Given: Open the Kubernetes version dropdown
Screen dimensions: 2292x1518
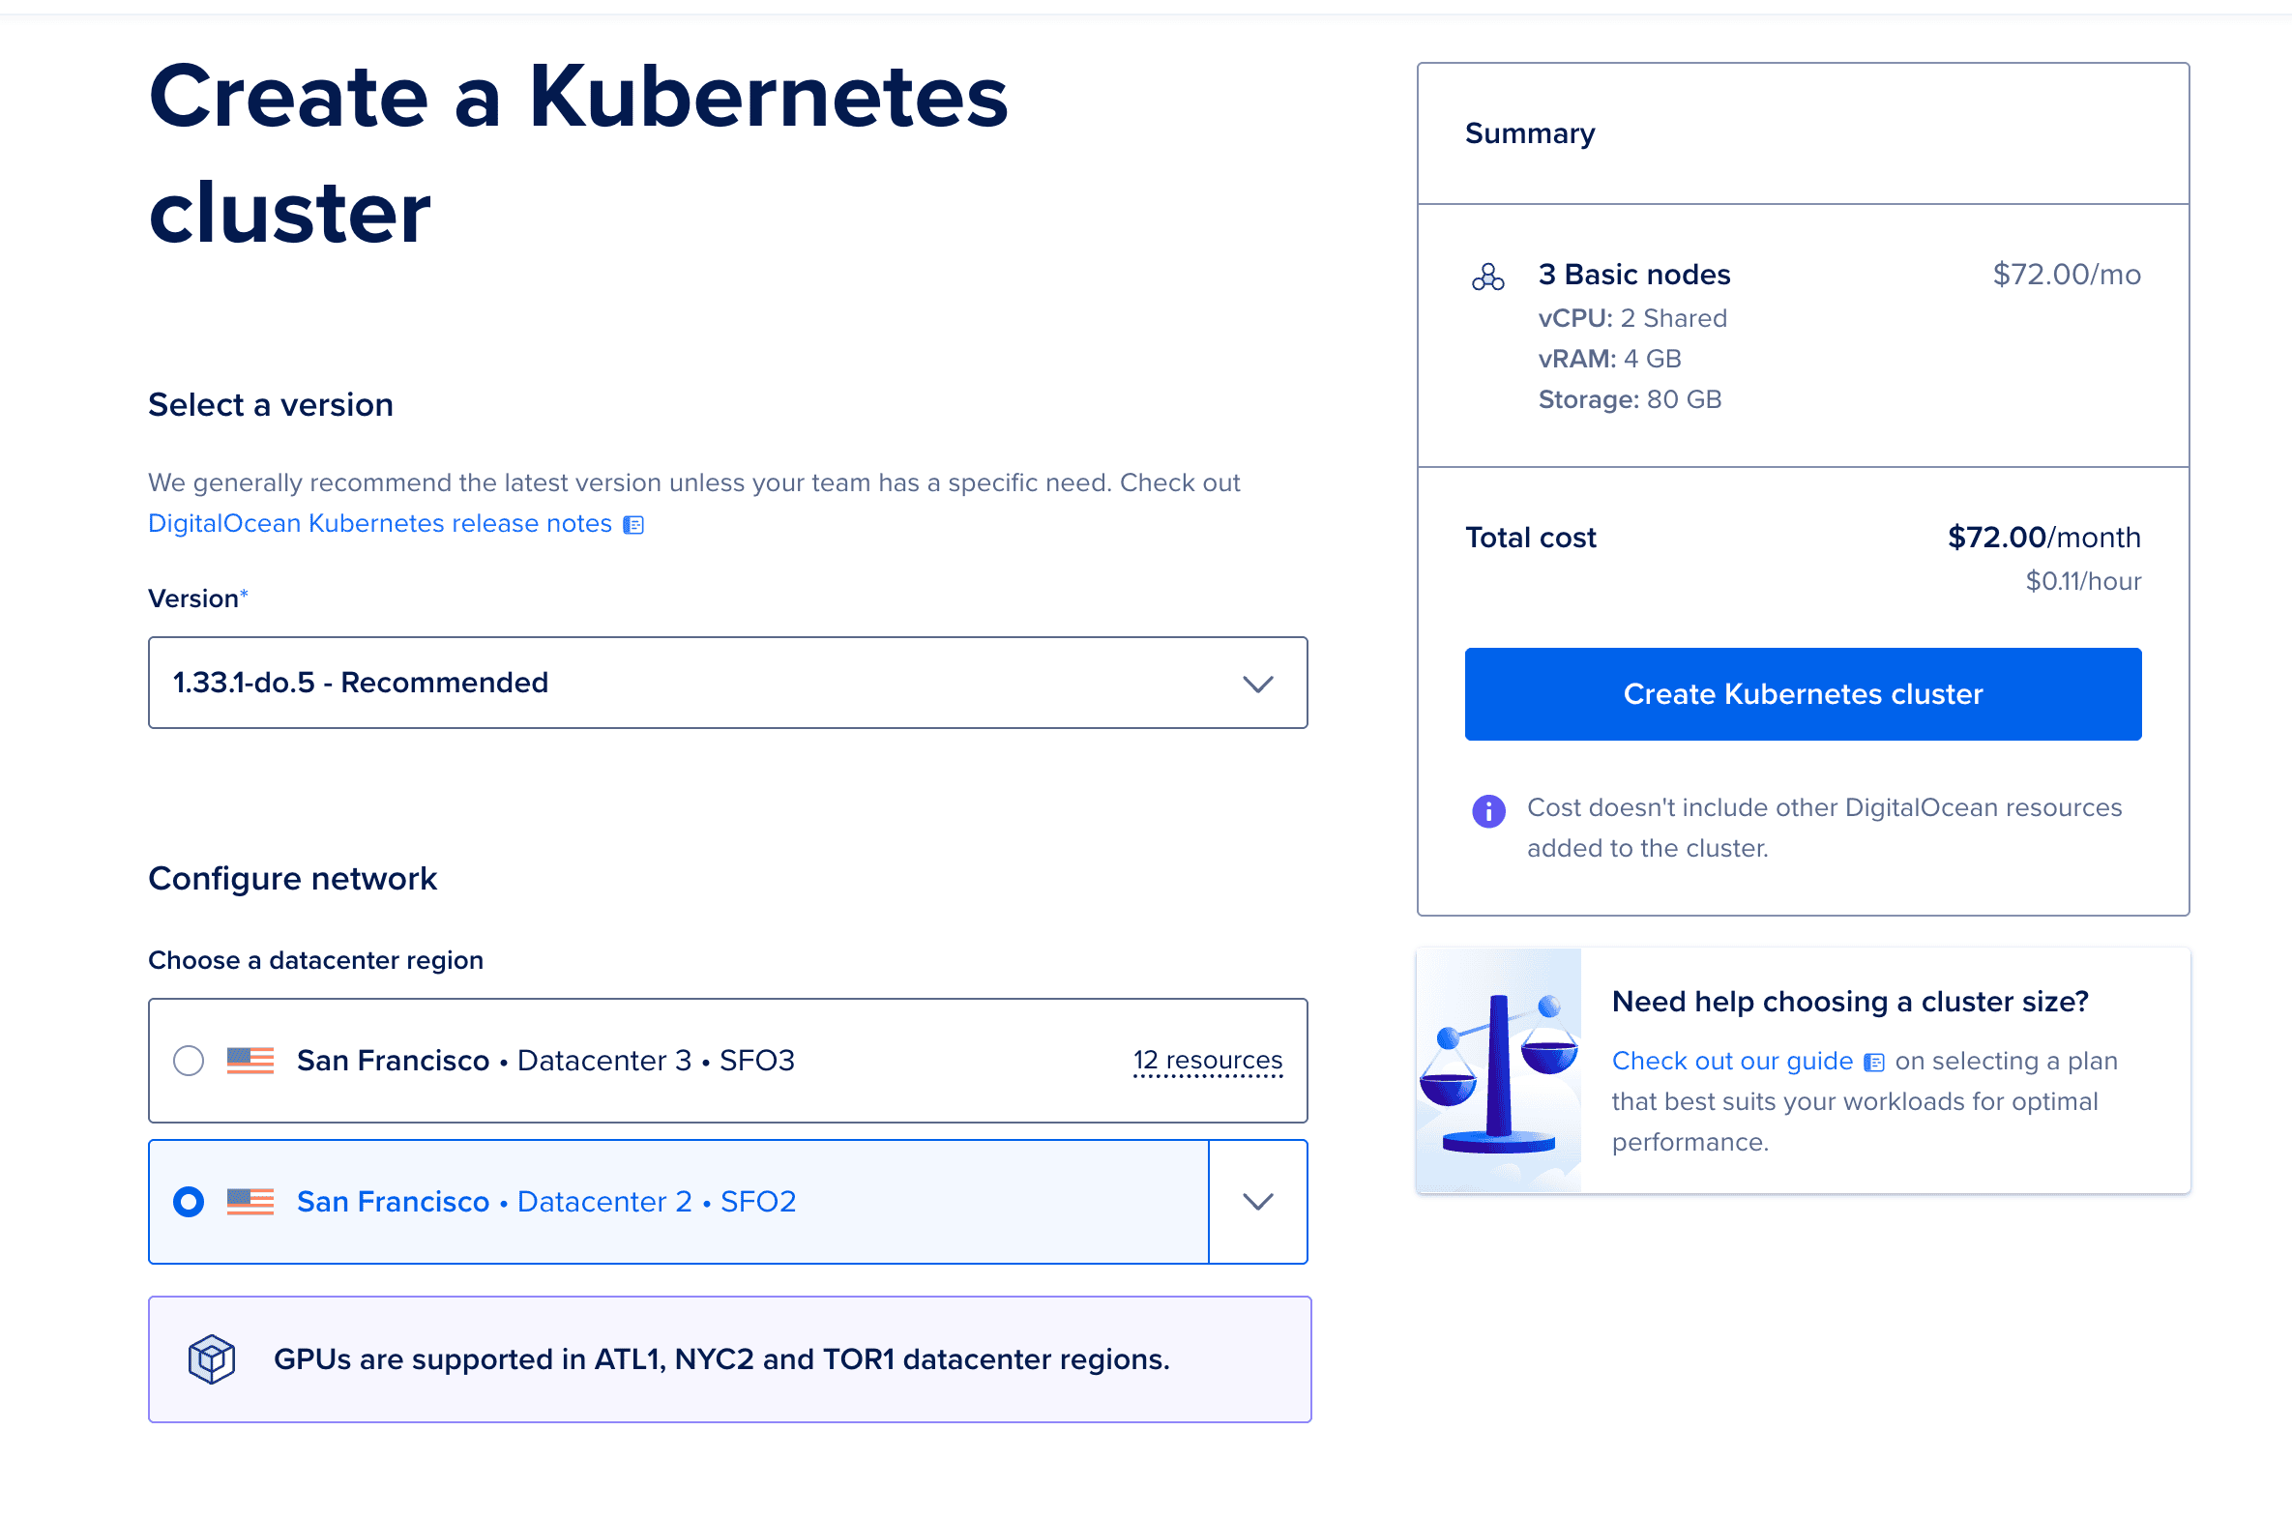Looking at the screenshot, I should [x=1258, y=683].
